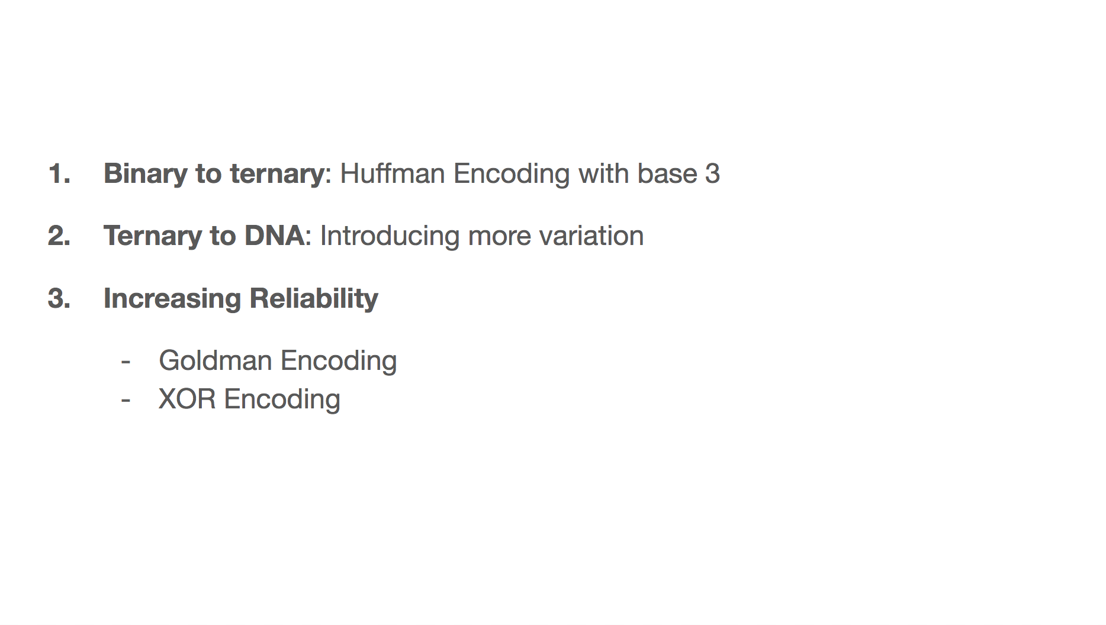The width and height of the screenshot is (1106, 625).
Task: Click the dash before 'XOR Encoding'
Action: (x=126, y=400)
